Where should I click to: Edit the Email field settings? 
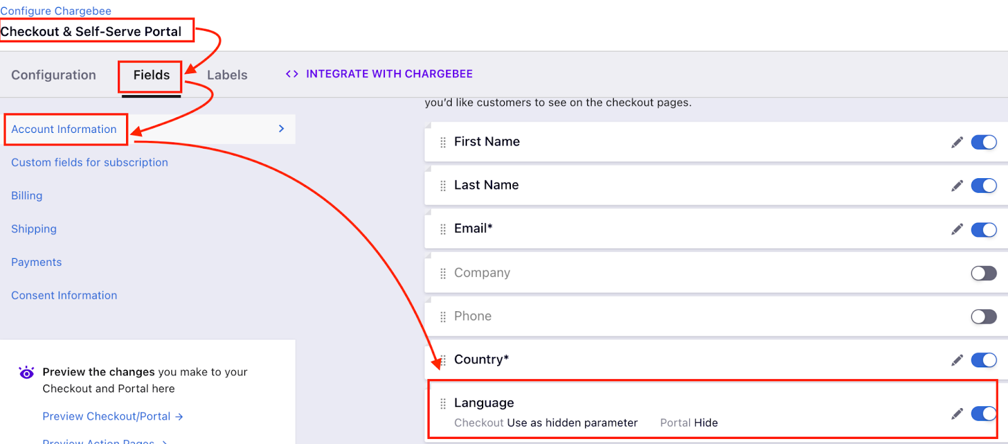pyautogui.click(x=957, y=229)
